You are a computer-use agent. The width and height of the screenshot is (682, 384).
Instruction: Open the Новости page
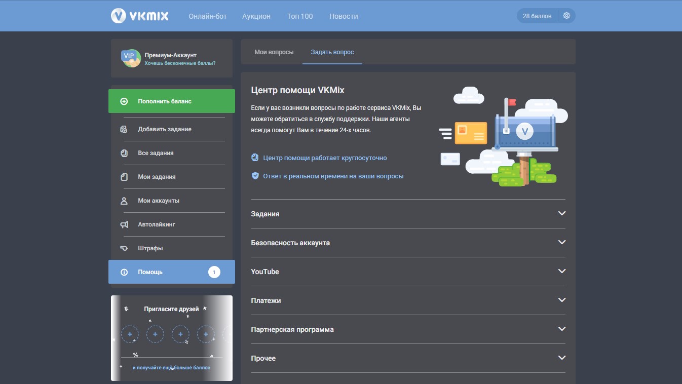pos(344,16)
